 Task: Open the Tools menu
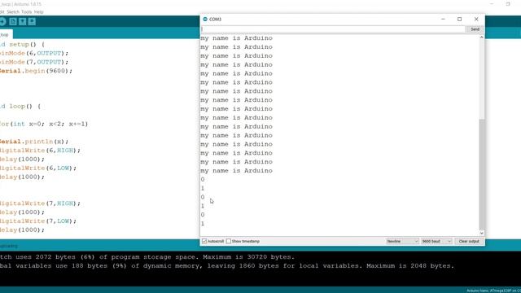coord(26,12)
